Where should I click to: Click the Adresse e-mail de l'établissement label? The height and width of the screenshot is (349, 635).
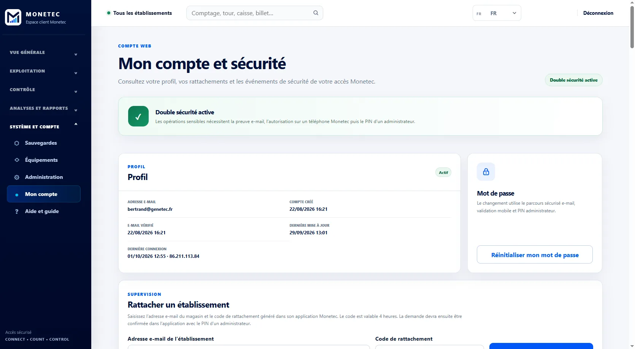coord(171,339)
